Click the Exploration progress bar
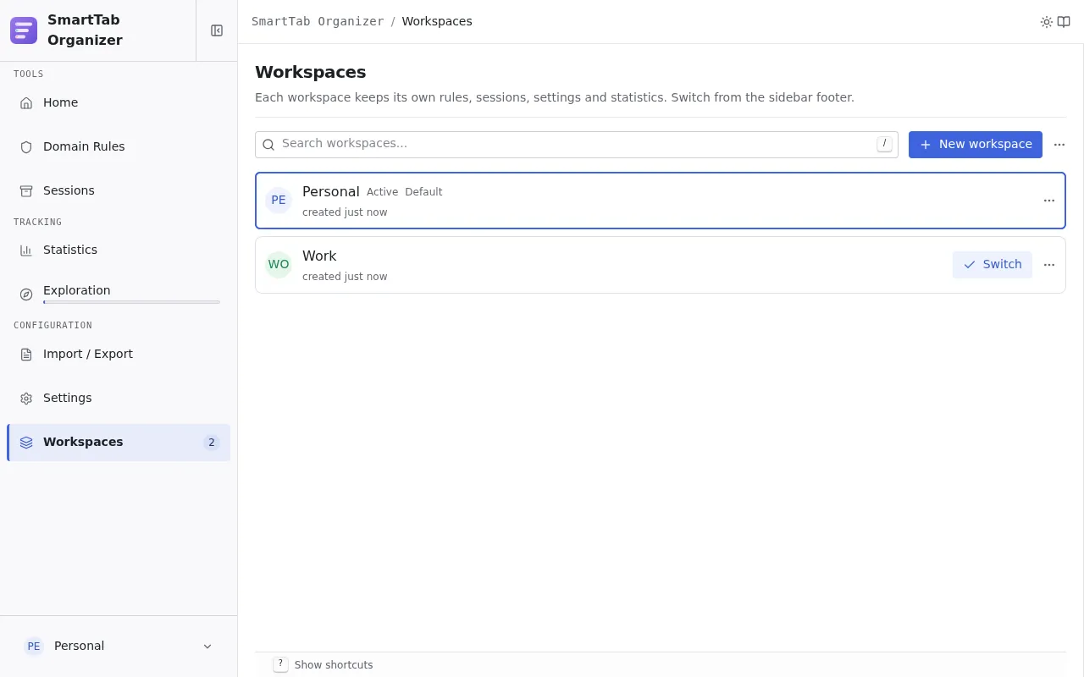This screenshot has width=1084, height=677. pos(131,302)
